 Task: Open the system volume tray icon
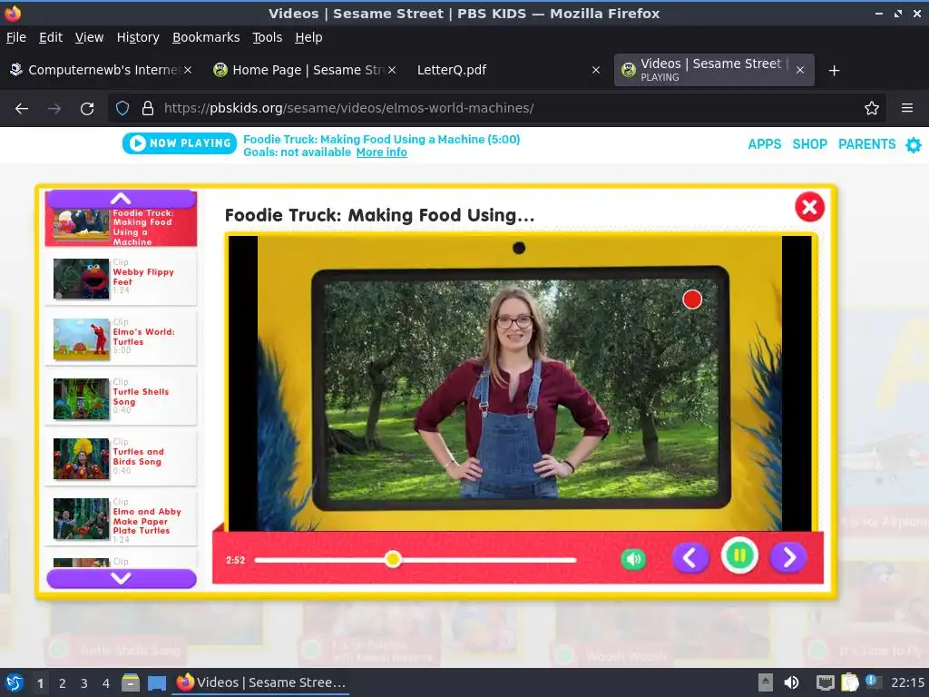click(791, 682)
